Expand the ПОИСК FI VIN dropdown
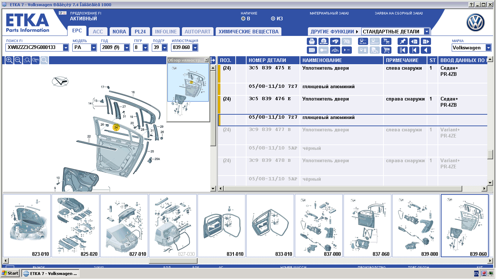The height and width of the screenshot is (279, 496). [66, 48]
